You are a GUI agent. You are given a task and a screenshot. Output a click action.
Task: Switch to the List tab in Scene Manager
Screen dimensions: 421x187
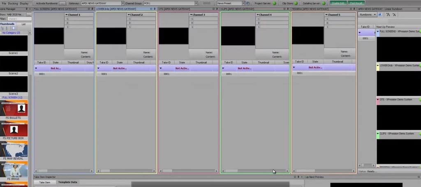23,24
